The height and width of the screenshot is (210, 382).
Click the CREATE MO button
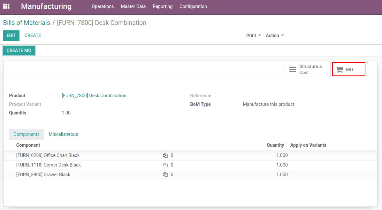pos(19,51)
